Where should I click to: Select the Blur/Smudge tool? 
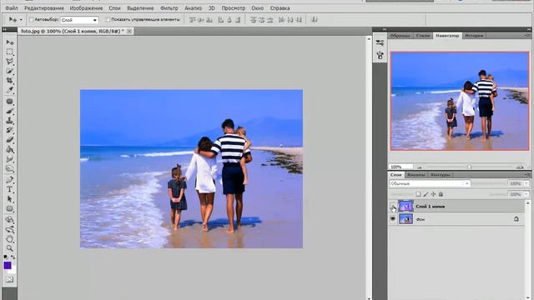point(9,159)
